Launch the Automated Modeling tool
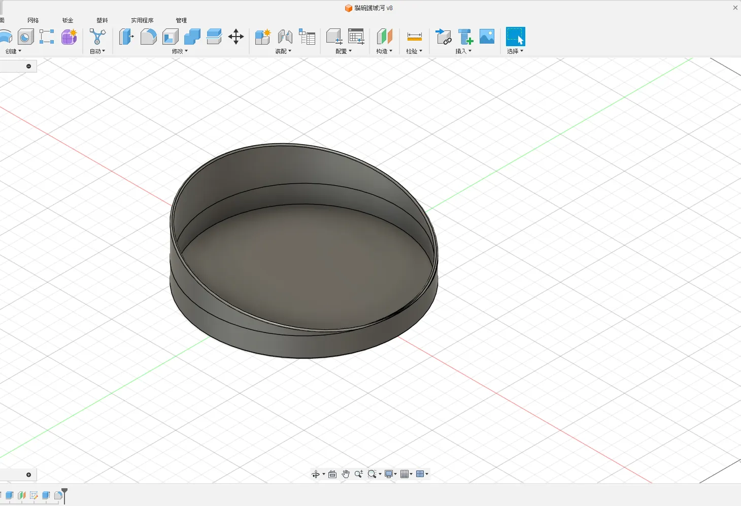The image size is (741, 506). click(97, 37)
